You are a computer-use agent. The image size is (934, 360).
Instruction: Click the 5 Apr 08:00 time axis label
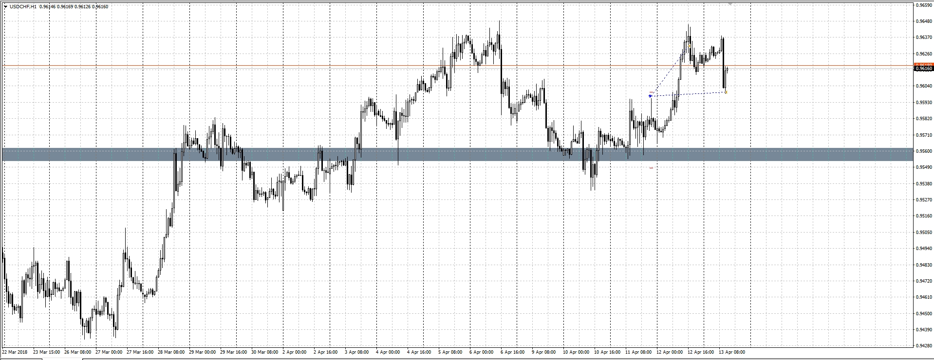451,352
